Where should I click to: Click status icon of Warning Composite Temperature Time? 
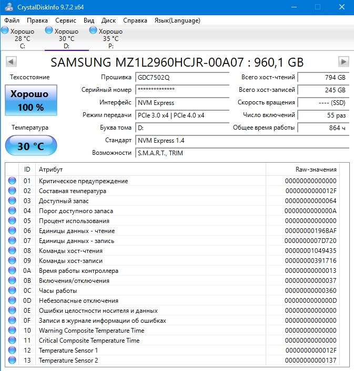(12, 330)
